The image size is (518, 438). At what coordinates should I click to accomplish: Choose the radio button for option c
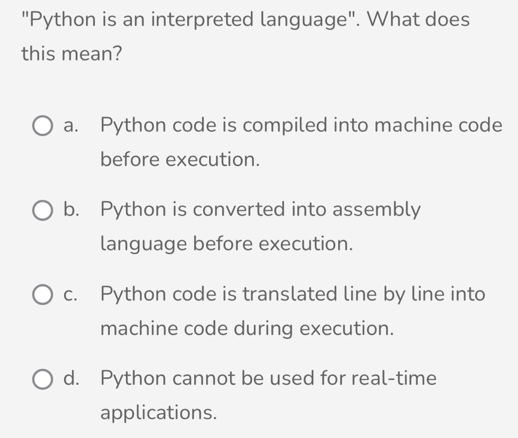[42, 295]
